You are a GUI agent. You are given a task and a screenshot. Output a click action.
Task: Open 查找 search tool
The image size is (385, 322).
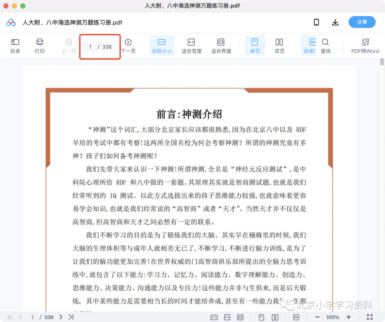tap(325, 46)
